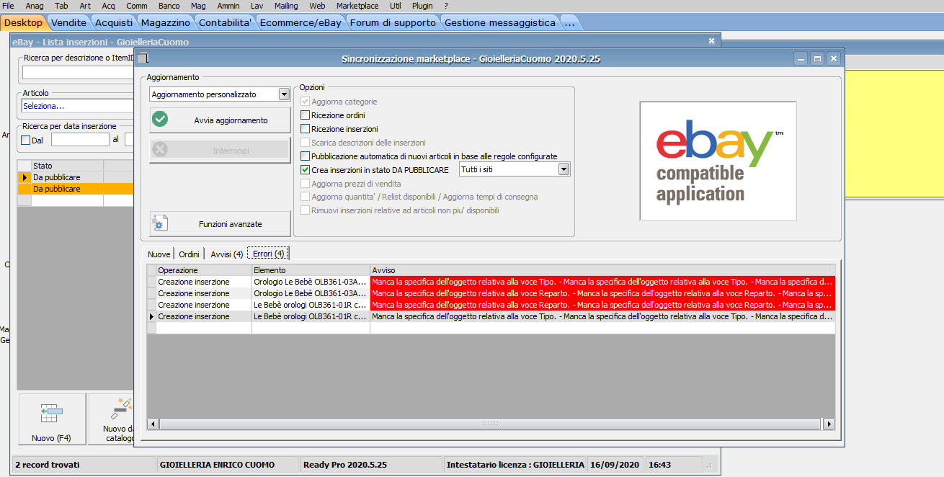Click the Funzioni avanzate button

point(220,223)
